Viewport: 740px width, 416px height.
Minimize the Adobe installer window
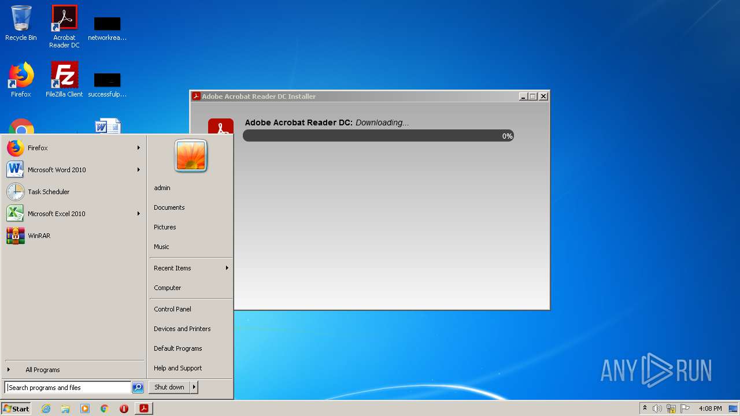[x=523, y=96]
